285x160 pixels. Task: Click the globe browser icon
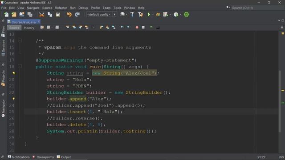pyautogui.click(x=122, y=14)
